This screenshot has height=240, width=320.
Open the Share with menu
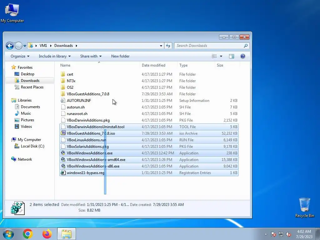pos(91,56)
